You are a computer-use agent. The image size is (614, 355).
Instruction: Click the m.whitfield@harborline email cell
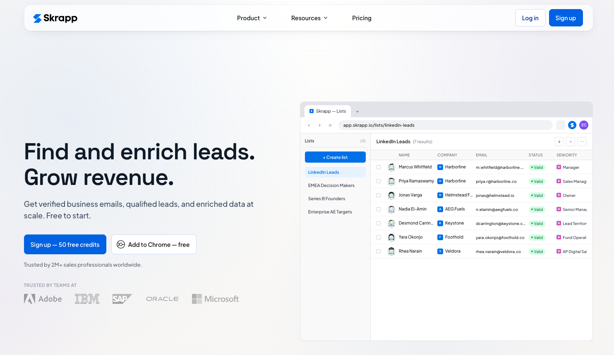point(500,168)
